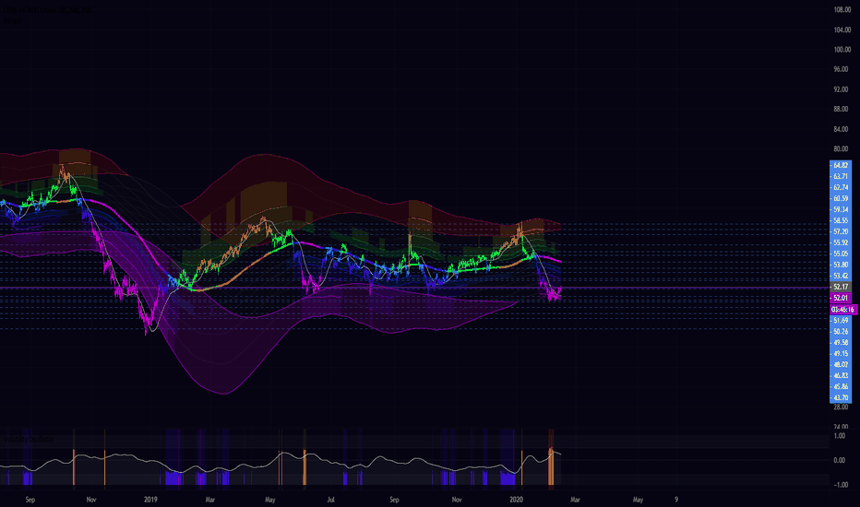This screenshot has height=507, width=860.
Task: Click the Jul label on time axis
Action: point(330,500)
